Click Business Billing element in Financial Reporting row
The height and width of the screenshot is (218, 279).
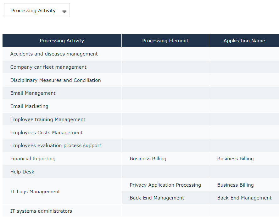(x=148, y=159)
